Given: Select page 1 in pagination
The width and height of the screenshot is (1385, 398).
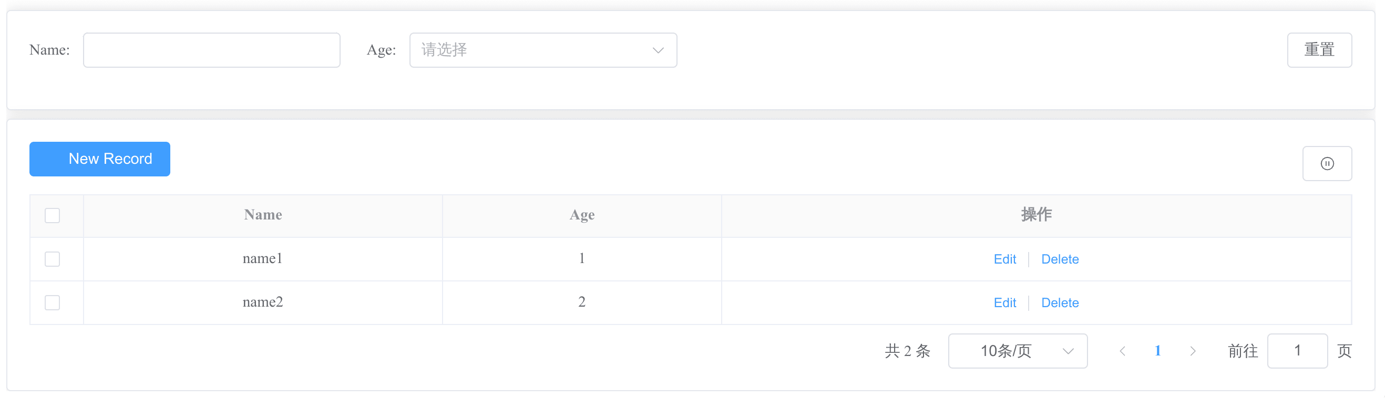Looking at the screenshot, I should click(1157, 351).
